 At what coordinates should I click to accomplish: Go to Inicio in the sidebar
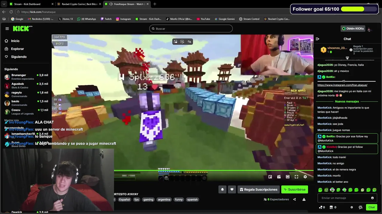click(x=12, y=41)
